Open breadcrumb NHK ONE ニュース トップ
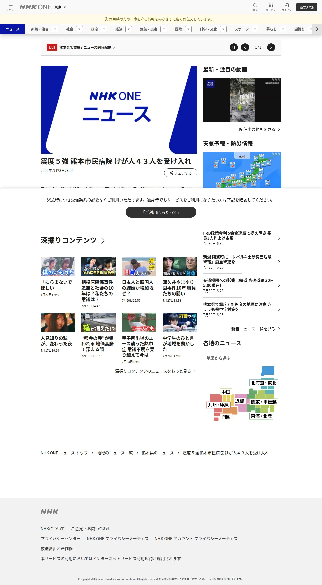The image size is (322, 585). click(64, 453)
